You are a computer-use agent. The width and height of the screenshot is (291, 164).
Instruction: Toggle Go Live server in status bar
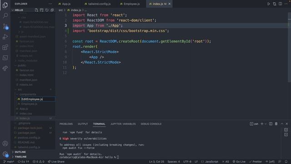[239, 162]
